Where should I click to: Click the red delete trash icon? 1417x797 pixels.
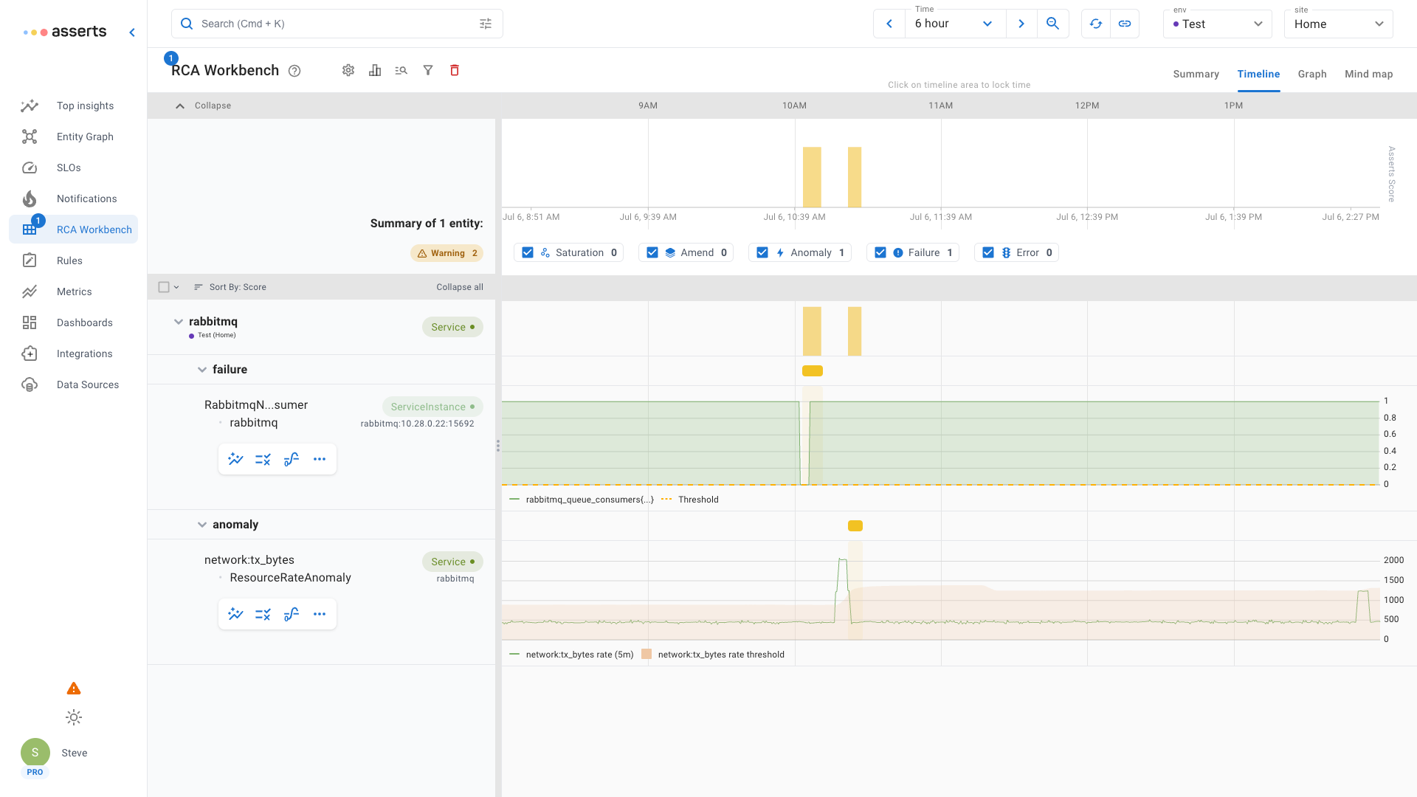point(455,70)
